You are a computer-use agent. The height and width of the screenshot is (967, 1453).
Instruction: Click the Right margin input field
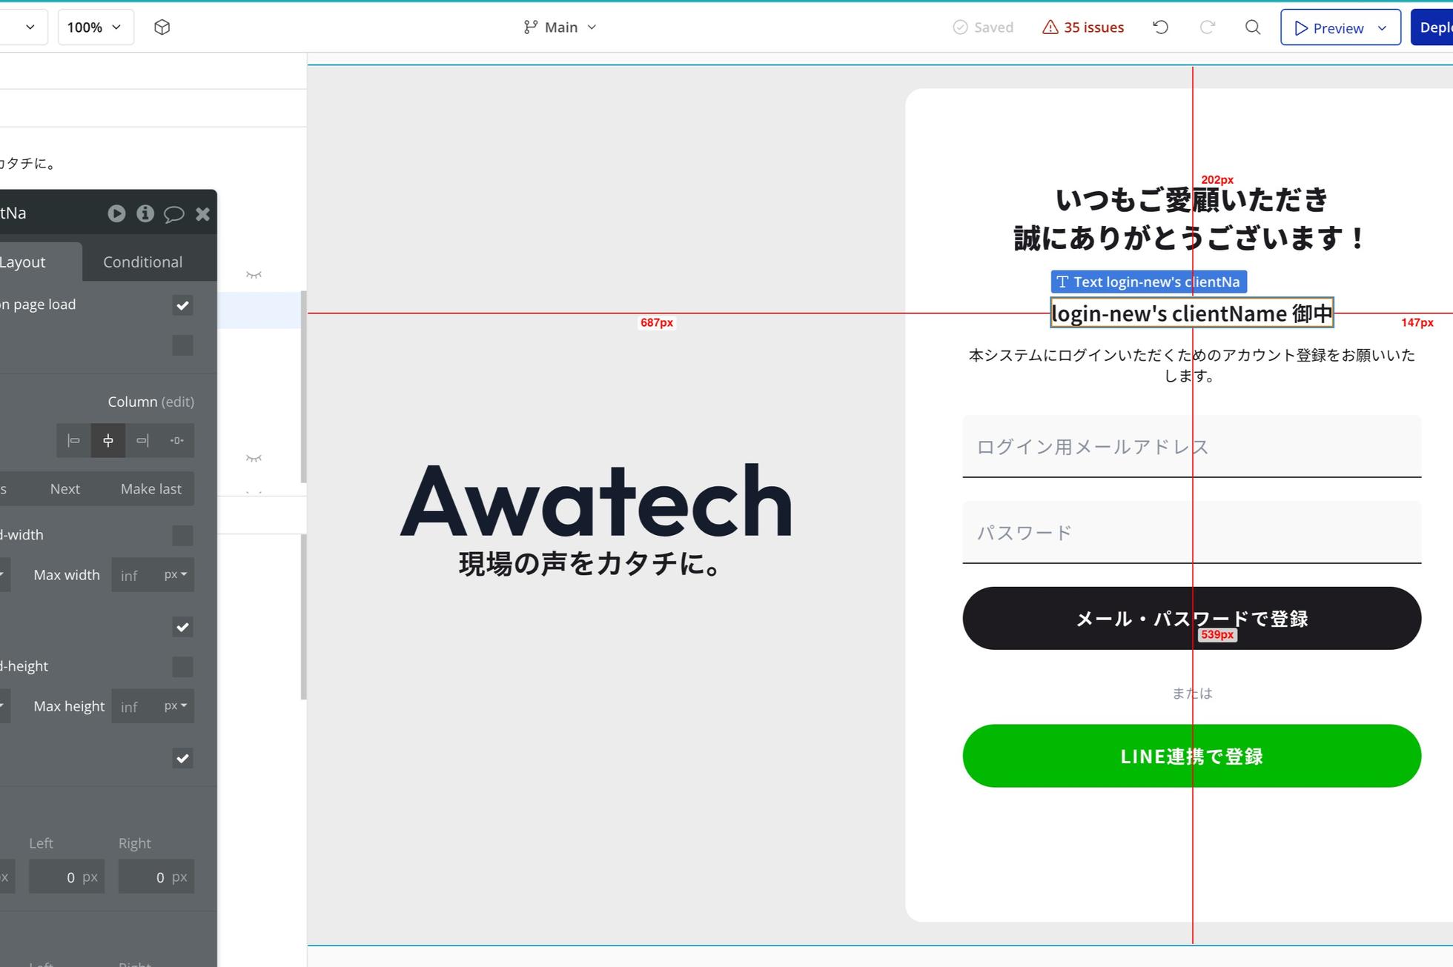[156, 877]
